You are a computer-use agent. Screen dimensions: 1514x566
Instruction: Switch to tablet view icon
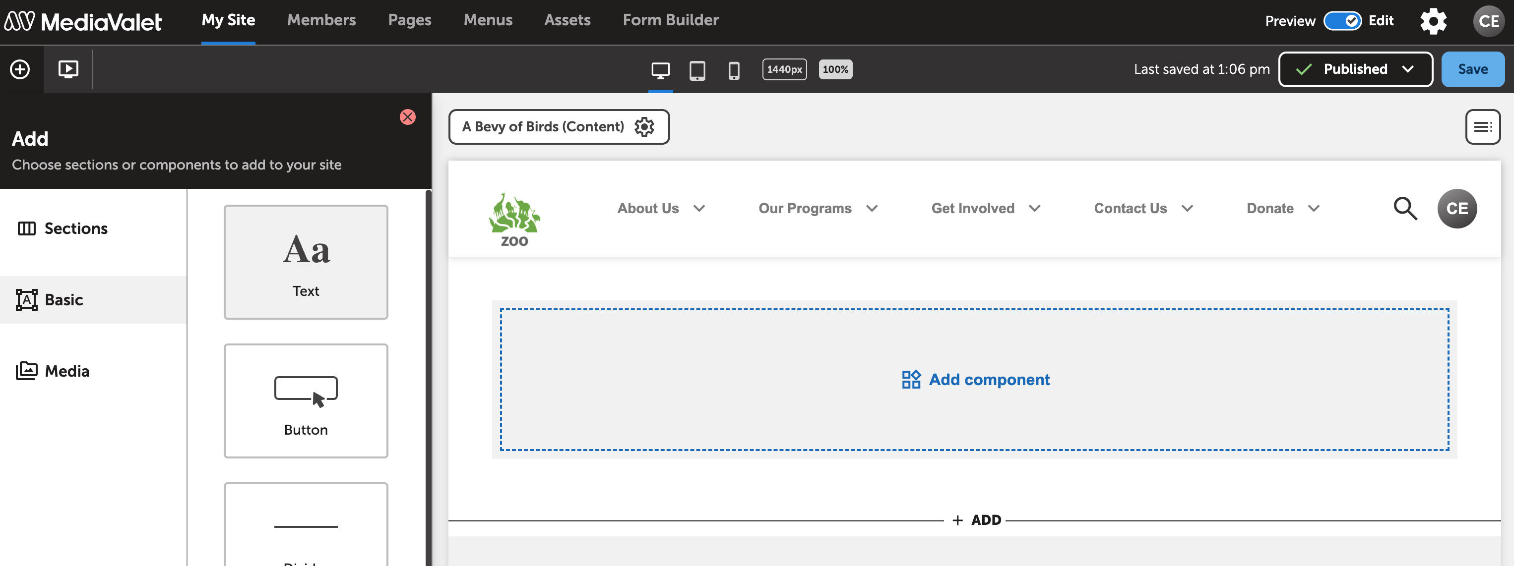[697, 70]
